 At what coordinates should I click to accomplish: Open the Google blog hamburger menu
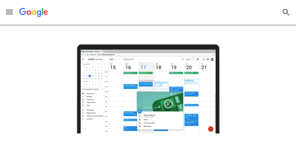pyautogui.click(x=9, y=12)
